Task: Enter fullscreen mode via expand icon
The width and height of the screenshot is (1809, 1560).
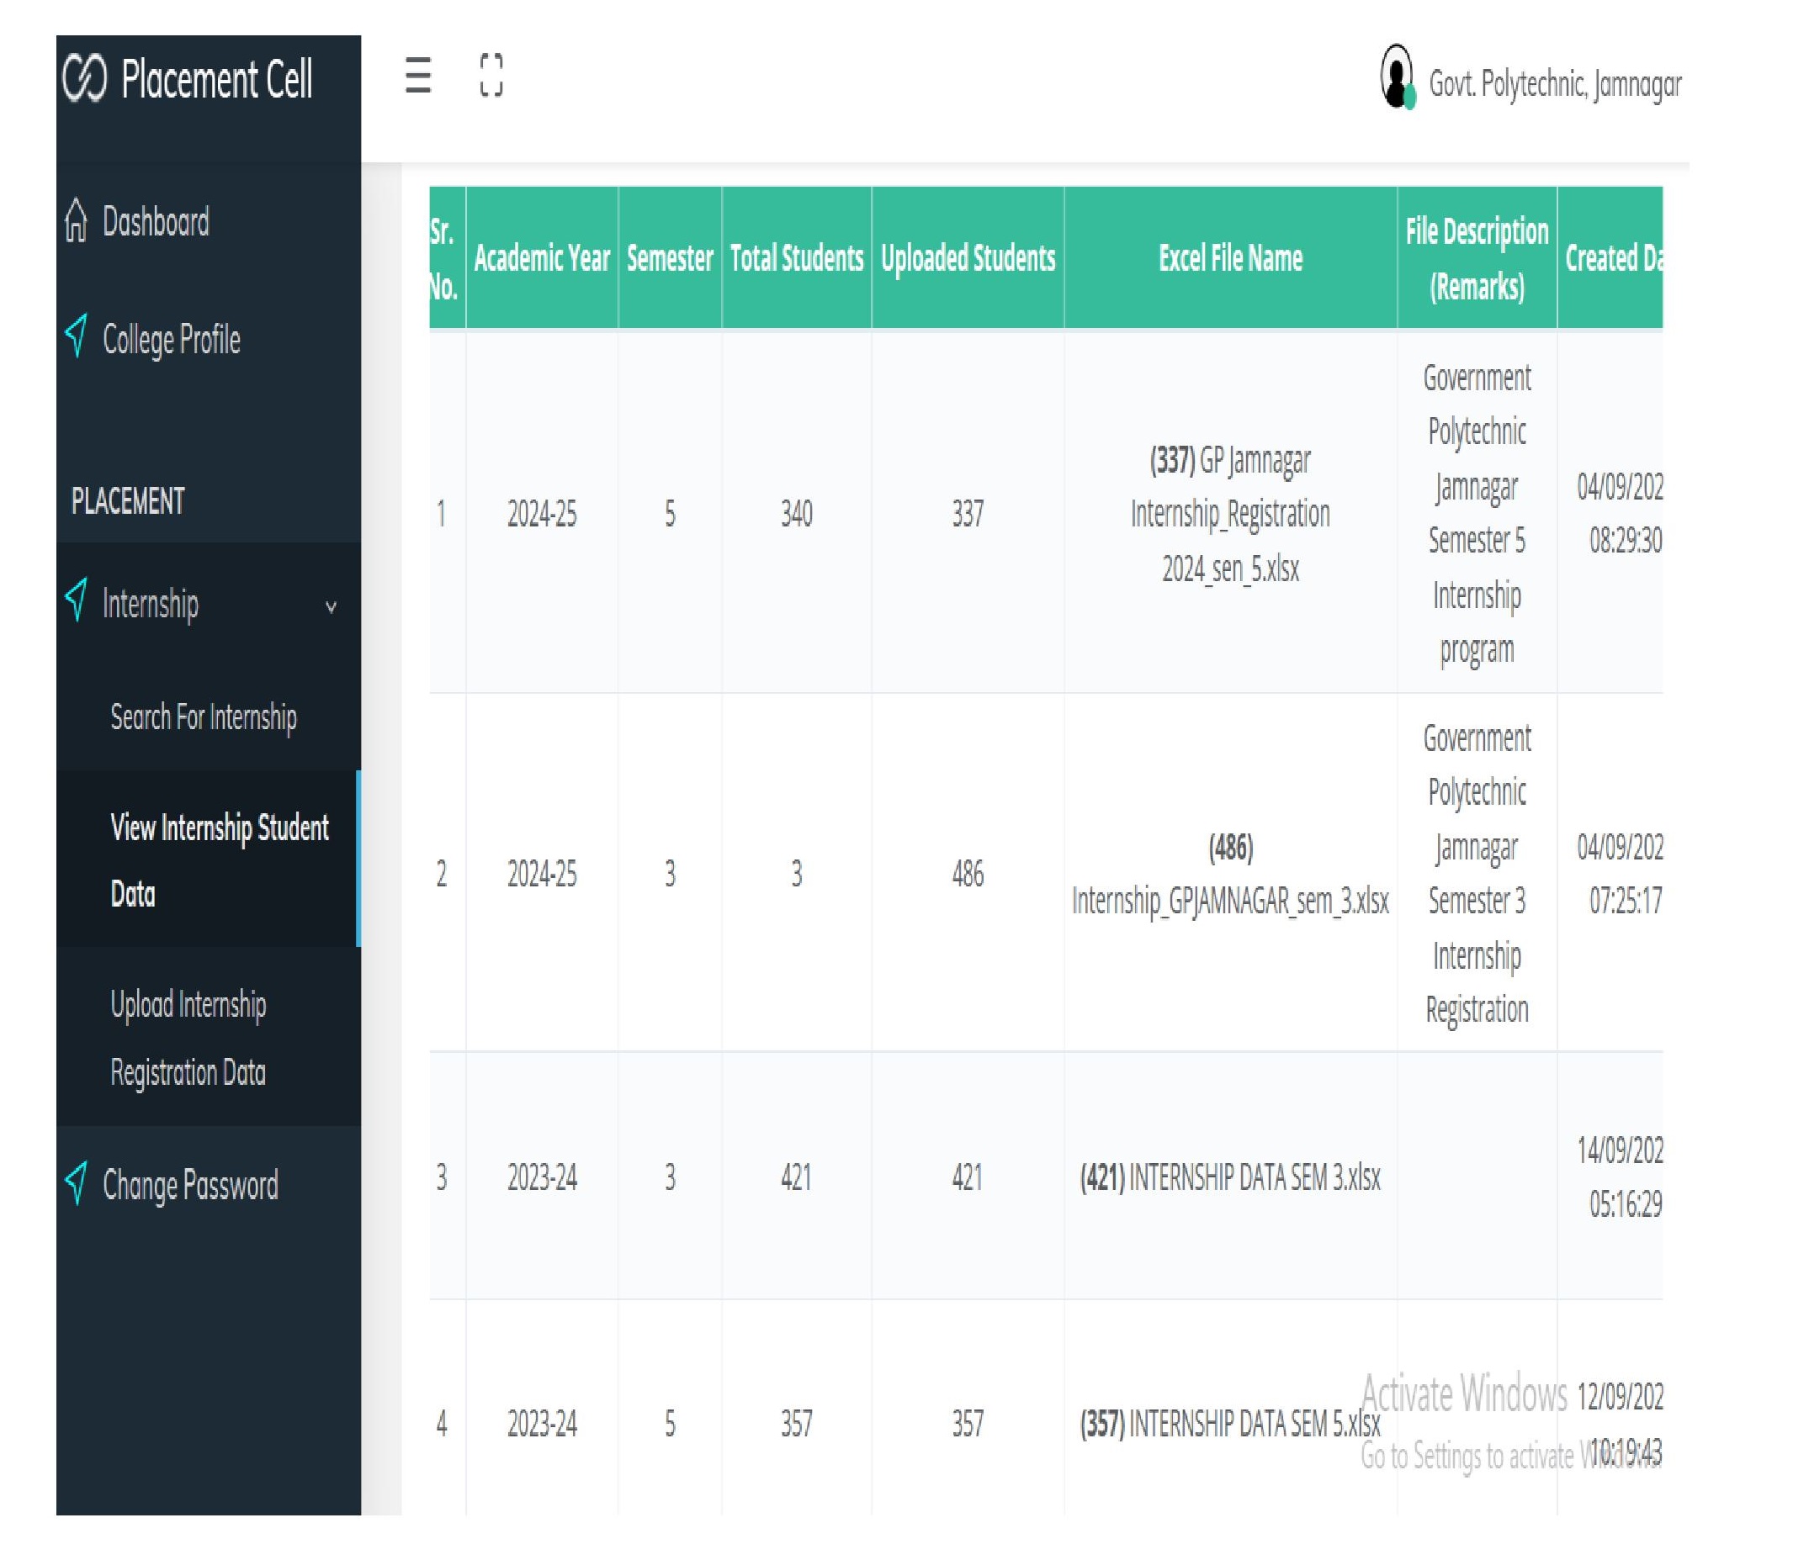Action: (491, 75)
